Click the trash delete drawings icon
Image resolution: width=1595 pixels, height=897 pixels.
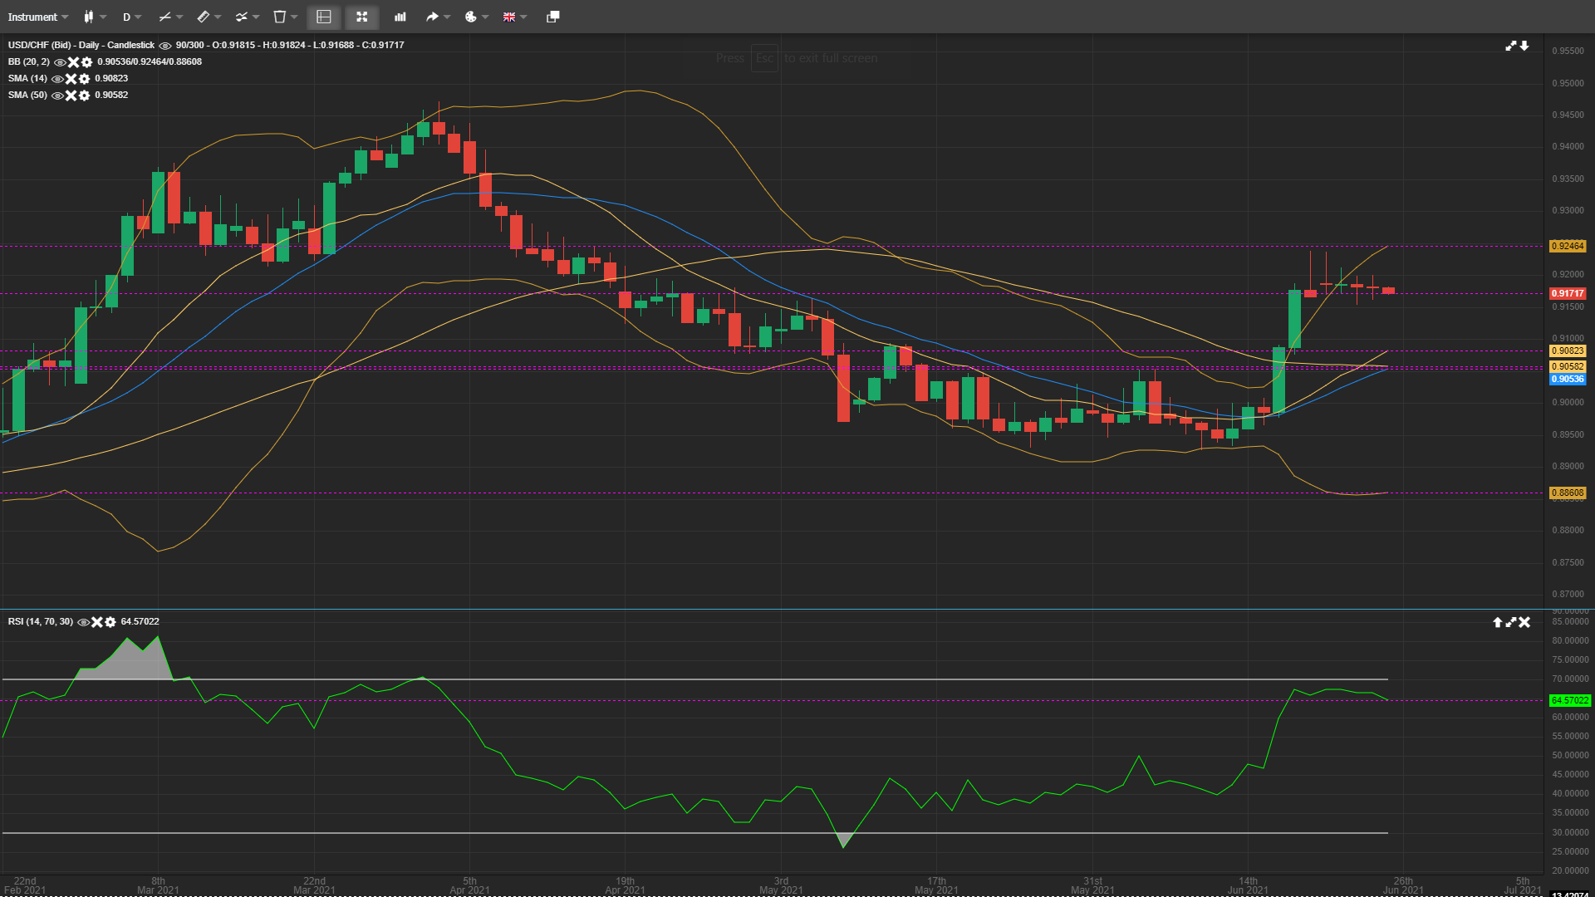click(280, 17)
